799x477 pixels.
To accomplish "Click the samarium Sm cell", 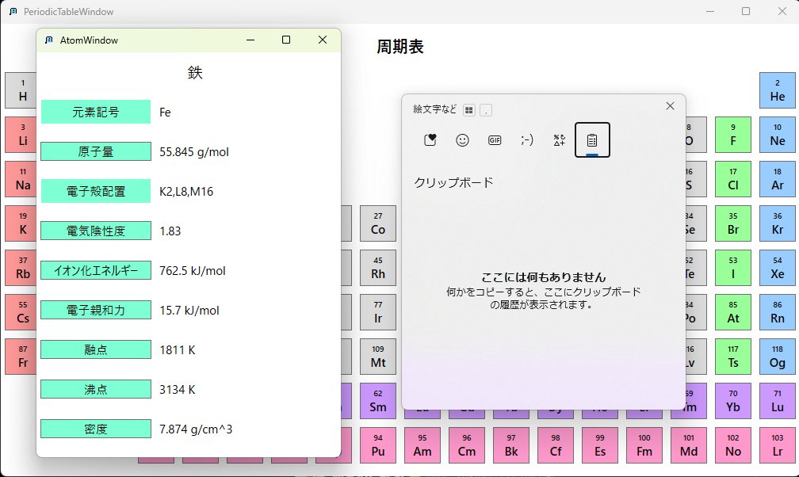I will (x=377, y=401).
